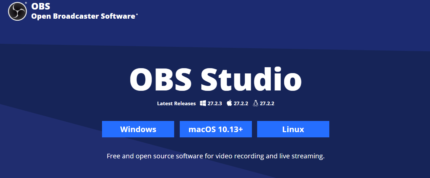Click the Latest Releases label
The width and height of the screenshot is (430, 178).
176,104
